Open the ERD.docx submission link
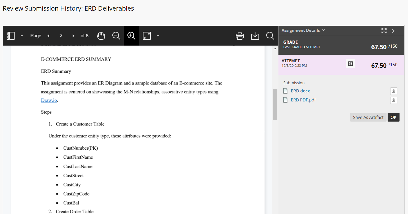 pos(300,91)
